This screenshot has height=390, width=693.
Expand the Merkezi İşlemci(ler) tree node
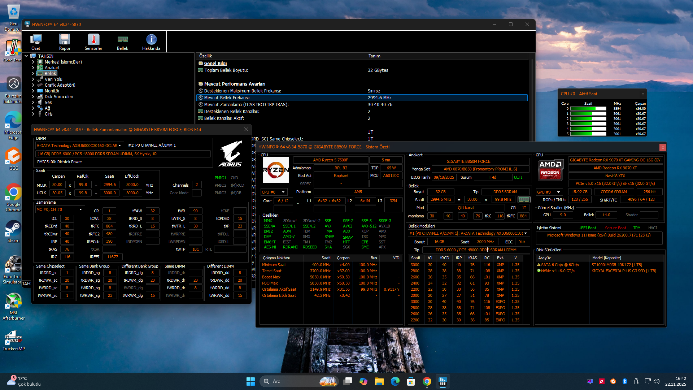click(x=33, y=62)
